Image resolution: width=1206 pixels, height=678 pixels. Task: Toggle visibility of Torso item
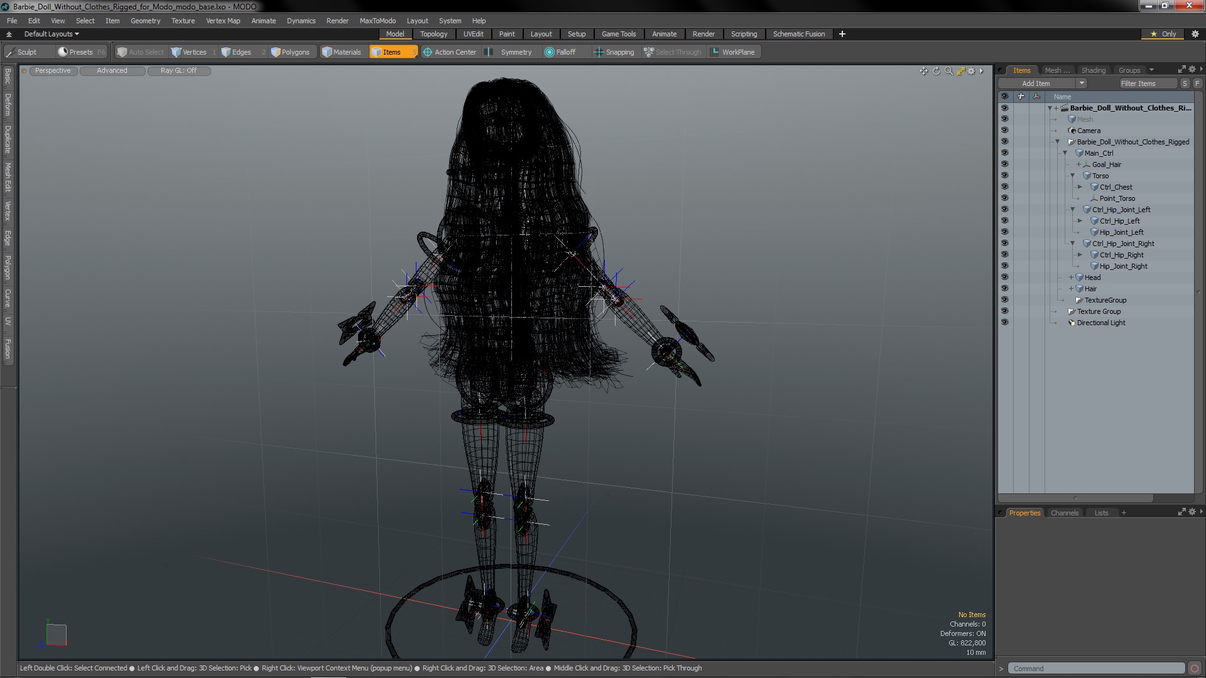[x=1004, y=176]
